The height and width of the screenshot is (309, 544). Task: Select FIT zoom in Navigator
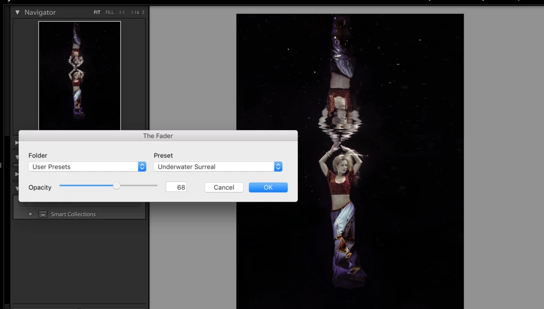(x=97, y=12)
